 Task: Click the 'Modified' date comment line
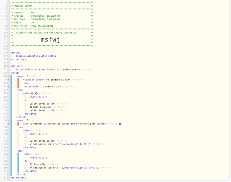coord(52,19)
